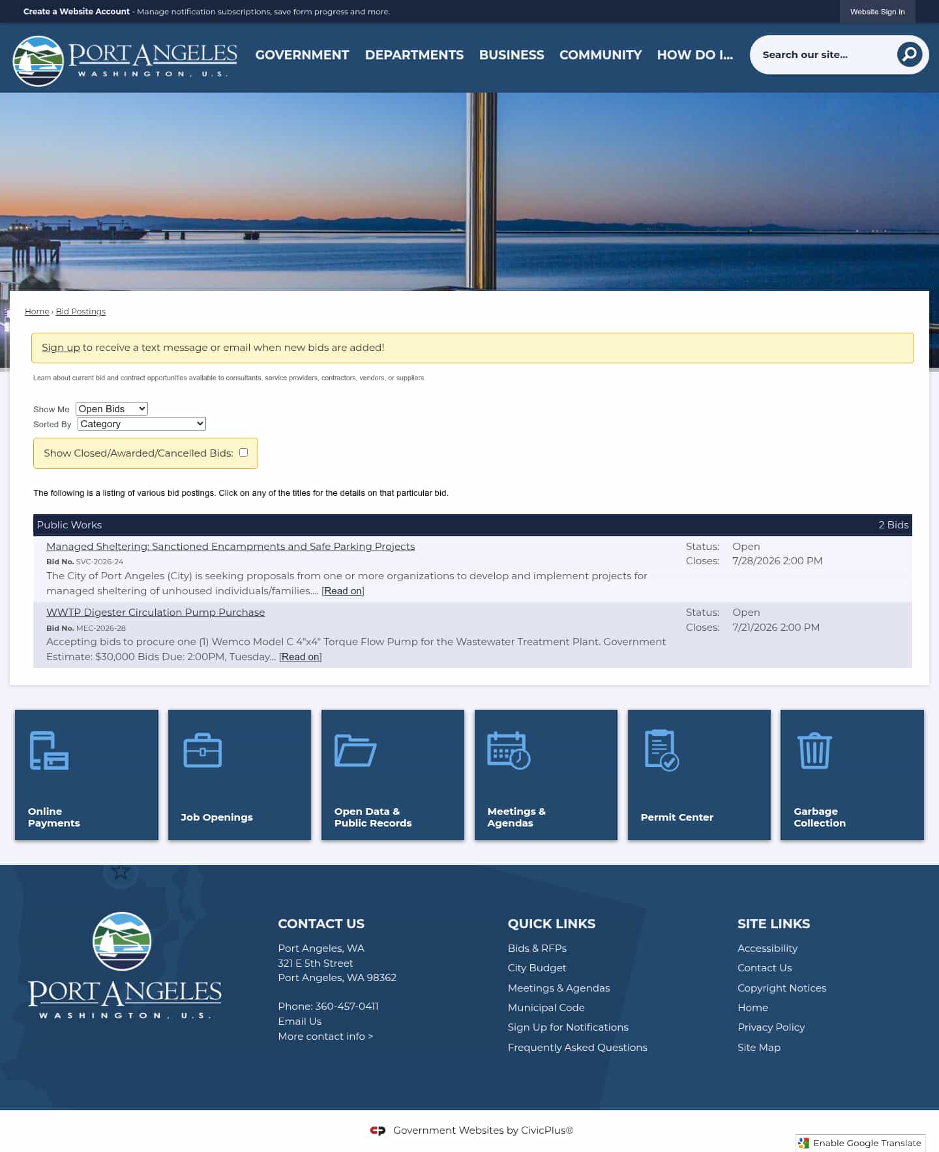Go to Home breadcrumb link
The width and height of the screenshot is (939, 1152).
click(37, 311)
